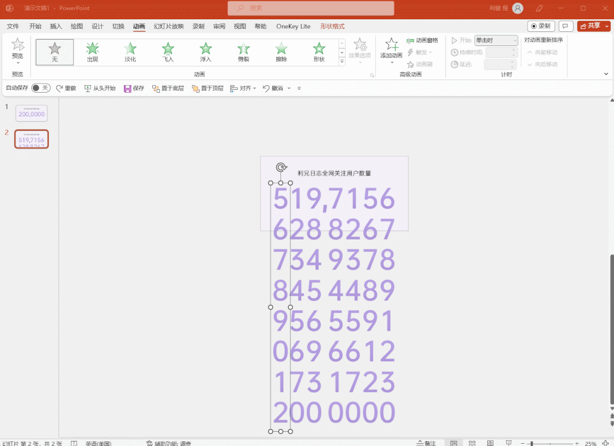Click 向前移动 (Move Earlier)
This screenshot has height=446, width=614.
click(542, 52)
